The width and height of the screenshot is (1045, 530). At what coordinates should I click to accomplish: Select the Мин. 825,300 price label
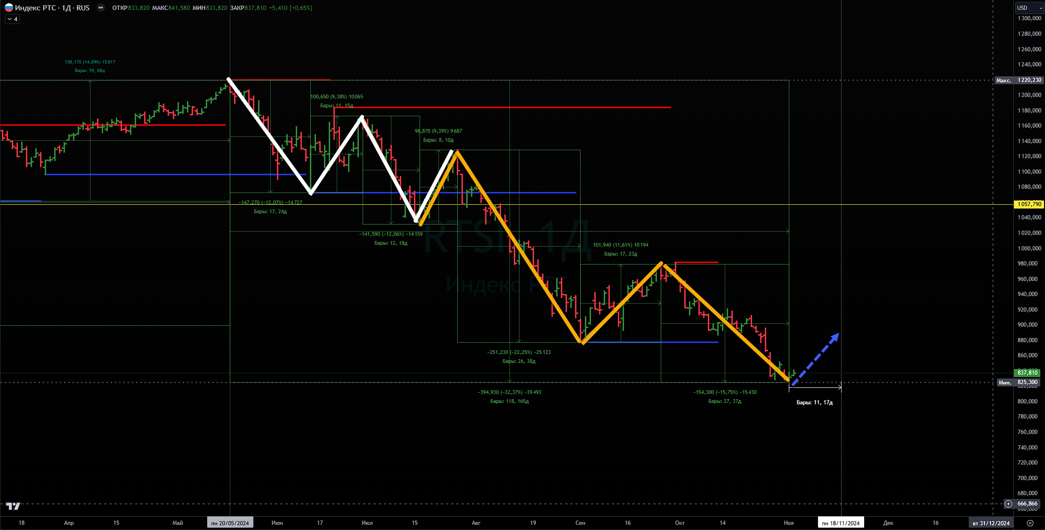(x=1018, y=382)
